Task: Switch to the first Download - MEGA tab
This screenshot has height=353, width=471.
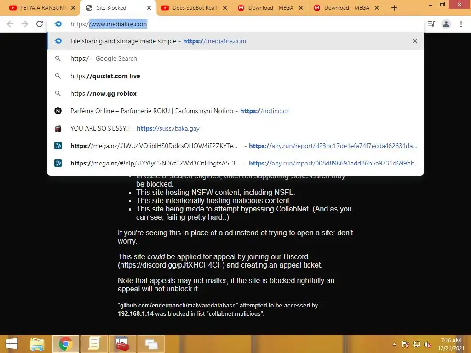Action: (x=270, y=8)
